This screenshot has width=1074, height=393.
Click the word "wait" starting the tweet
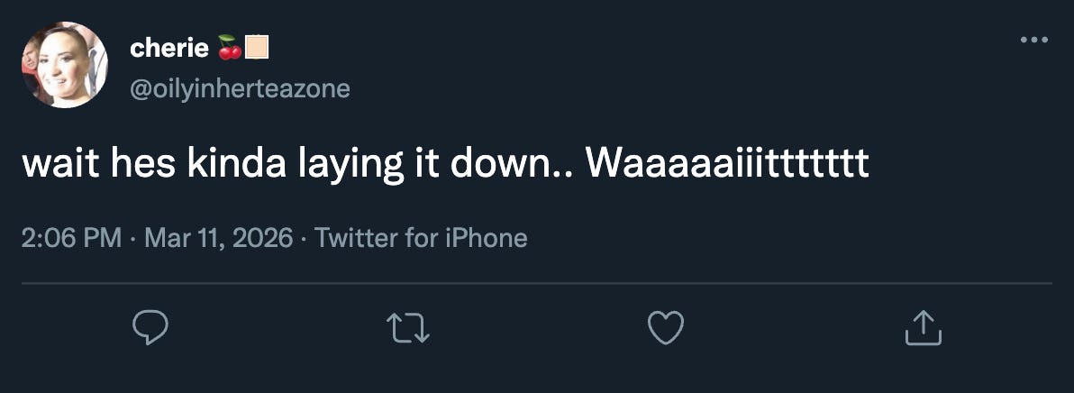pos(52,166)
